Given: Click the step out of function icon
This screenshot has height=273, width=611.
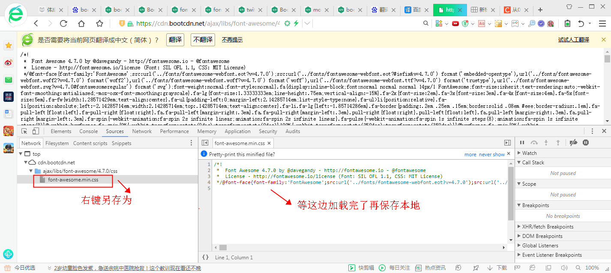Looking at the screenshot, I should [558, 143].
